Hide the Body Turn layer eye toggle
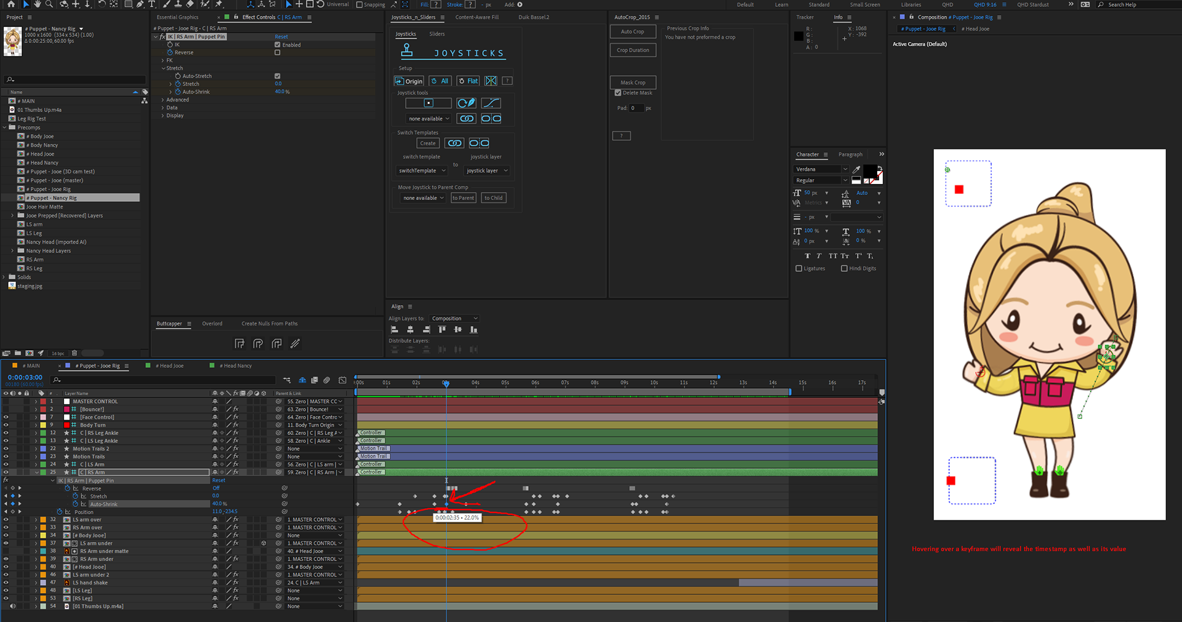Image resolution: width=1182 pixels, height=622 pixels. click(6, 425)
